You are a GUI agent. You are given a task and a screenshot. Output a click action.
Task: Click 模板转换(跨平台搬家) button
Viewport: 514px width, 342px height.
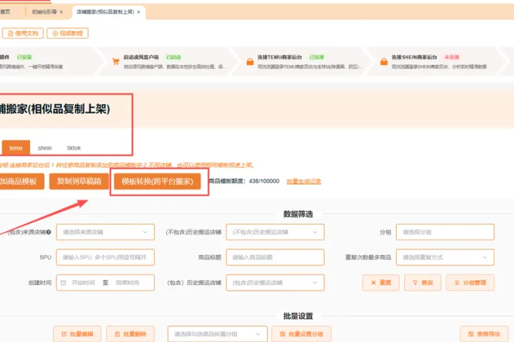tap(157, 181)
